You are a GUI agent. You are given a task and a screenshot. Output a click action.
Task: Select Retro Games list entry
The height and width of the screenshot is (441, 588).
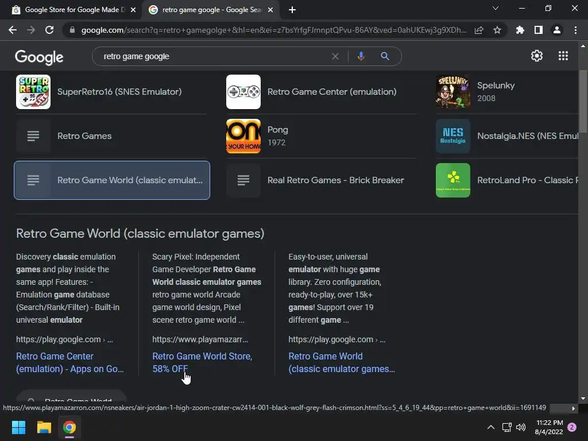pos(111,136)
